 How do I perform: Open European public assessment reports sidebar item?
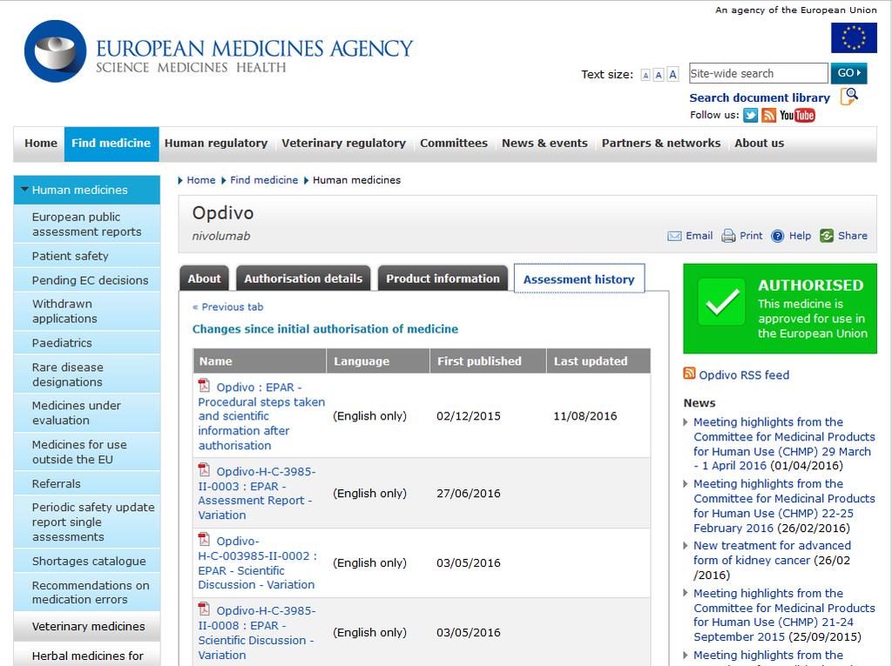87,224
